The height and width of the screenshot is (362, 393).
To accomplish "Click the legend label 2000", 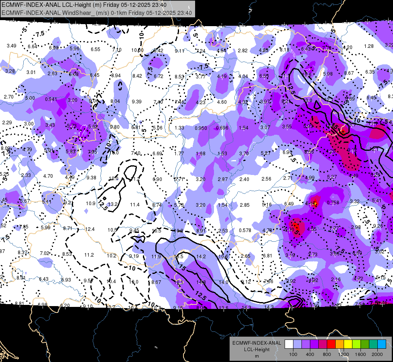I will [x=377, y=354].
